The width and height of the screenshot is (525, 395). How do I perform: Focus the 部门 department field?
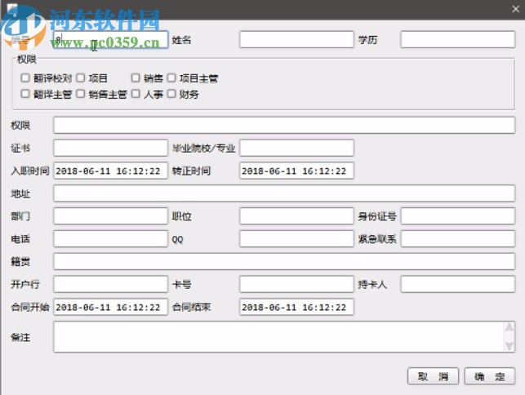110,216
